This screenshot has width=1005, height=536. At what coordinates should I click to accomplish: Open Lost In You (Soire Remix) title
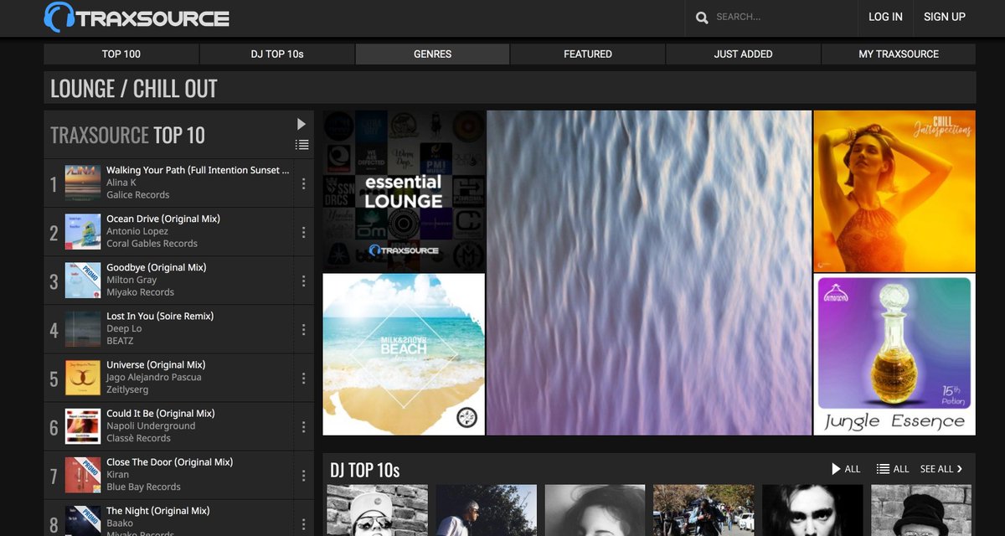pos(160,316)
